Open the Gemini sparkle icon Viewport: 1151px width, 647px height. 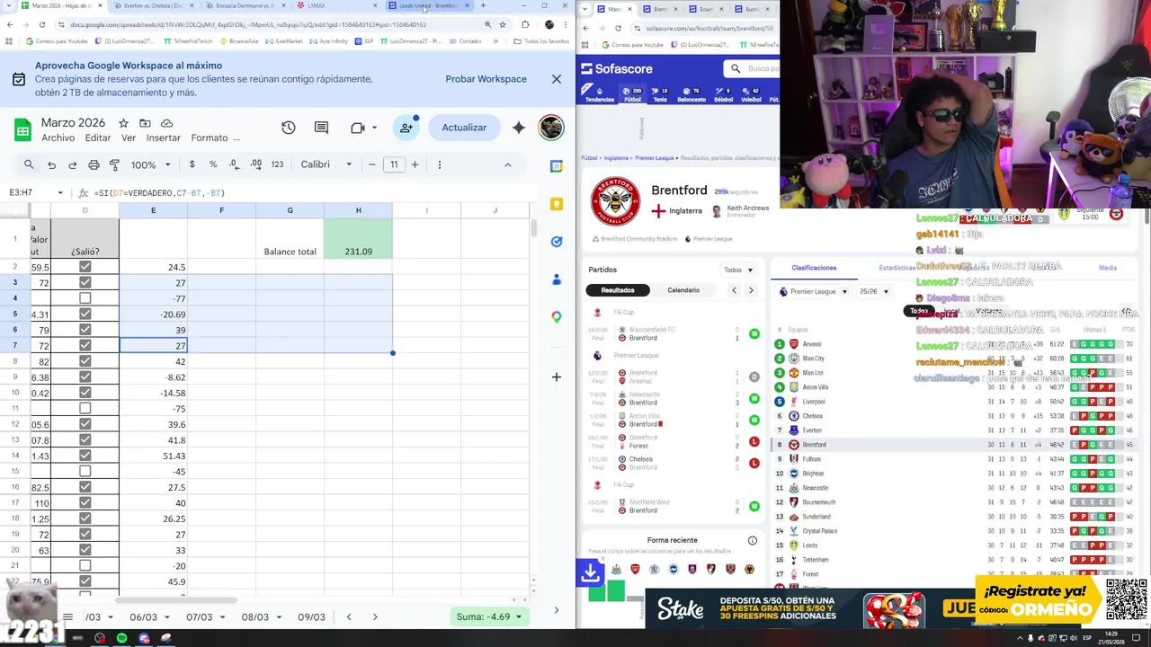click(x=519, y=128)
